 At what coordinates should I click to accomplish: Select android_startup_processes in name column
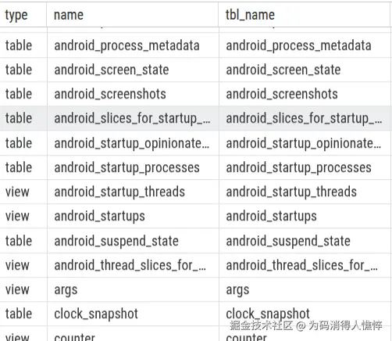coord(127,167)
